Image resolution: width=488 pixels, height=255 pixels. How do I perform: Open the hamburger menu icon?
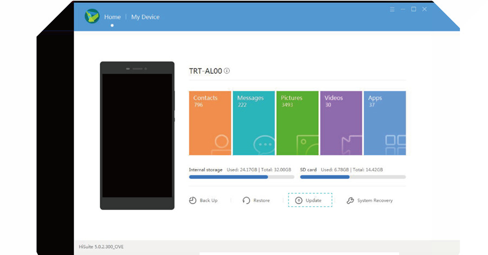392,9
